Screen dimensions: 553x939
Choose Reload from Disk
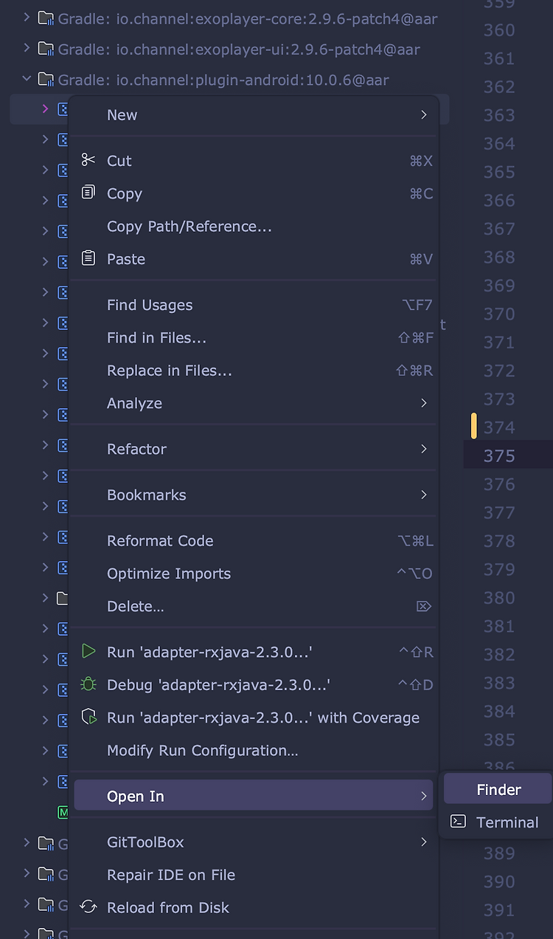click(x=254, y=907)
